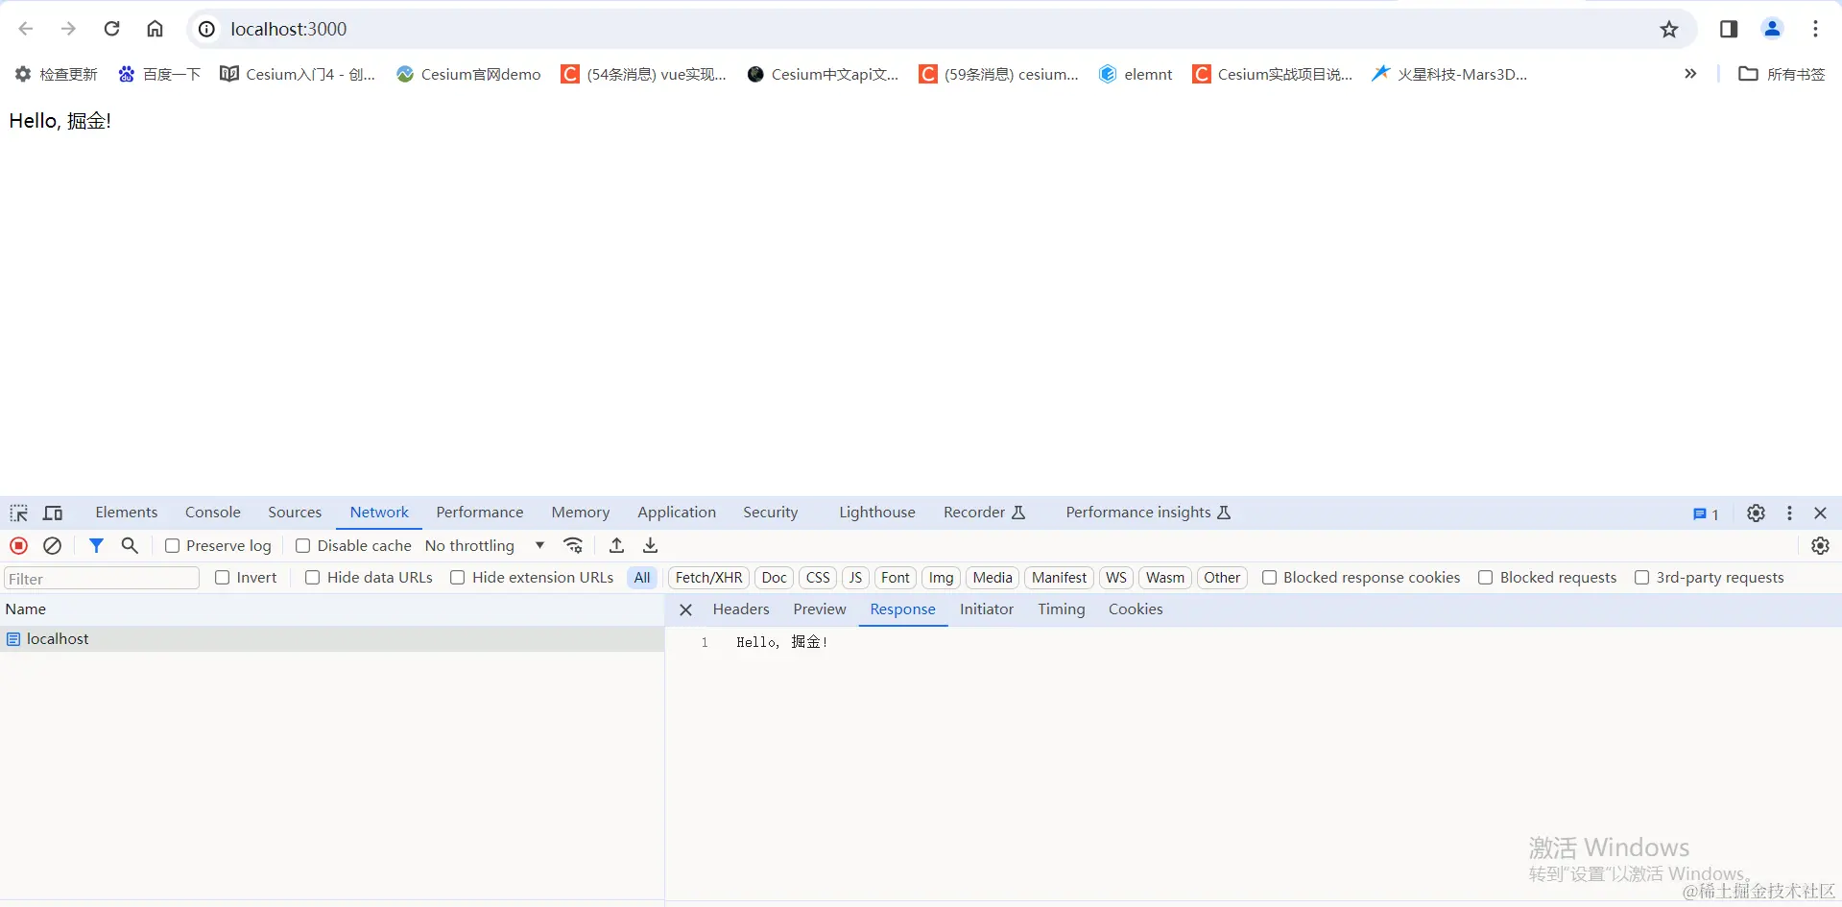Image resolution: width=1842 pixels, height=907 pixels.
Task: Select the All request type filter
Action: click(x=642, y=578)
